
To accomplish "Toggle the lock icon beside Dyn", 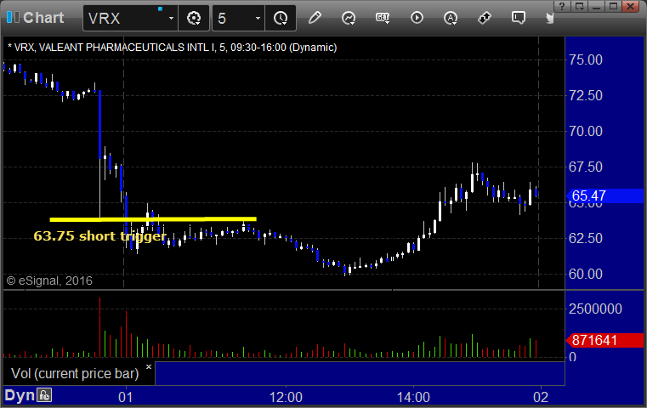I will (x=44, y=395).
